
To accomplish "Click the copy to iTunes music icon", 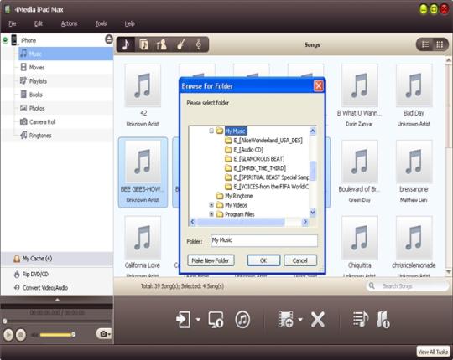I will point(242,319).
